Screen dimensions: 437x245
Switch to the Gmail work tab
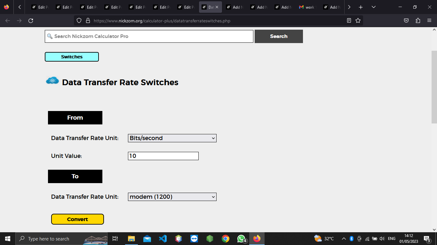coord(307,7)
